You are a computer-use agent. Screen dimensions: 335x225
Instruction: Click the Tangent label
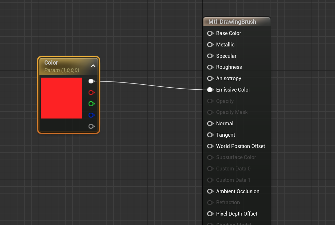point(226,135)
